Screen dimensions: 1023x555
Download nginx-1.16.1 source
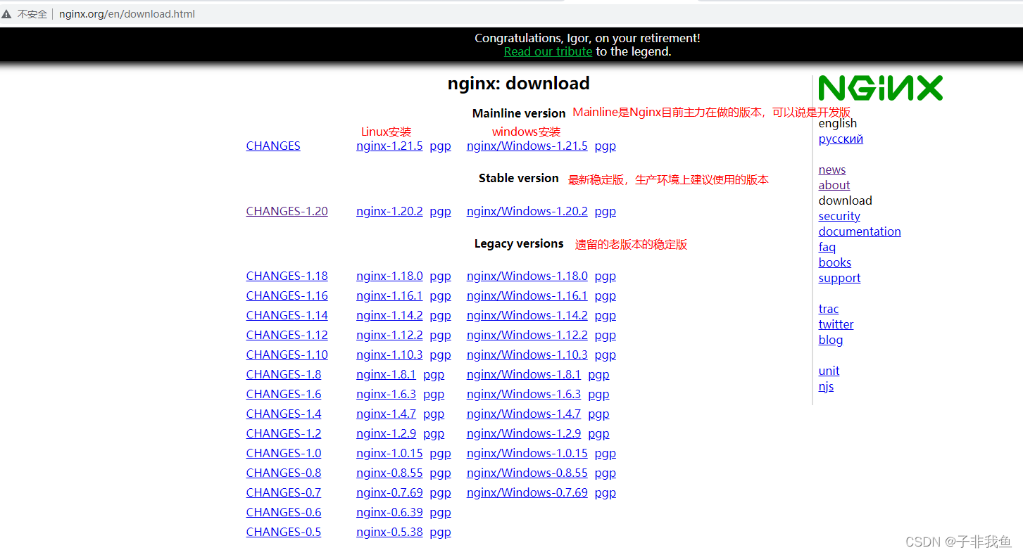click(x=389, y=295)
